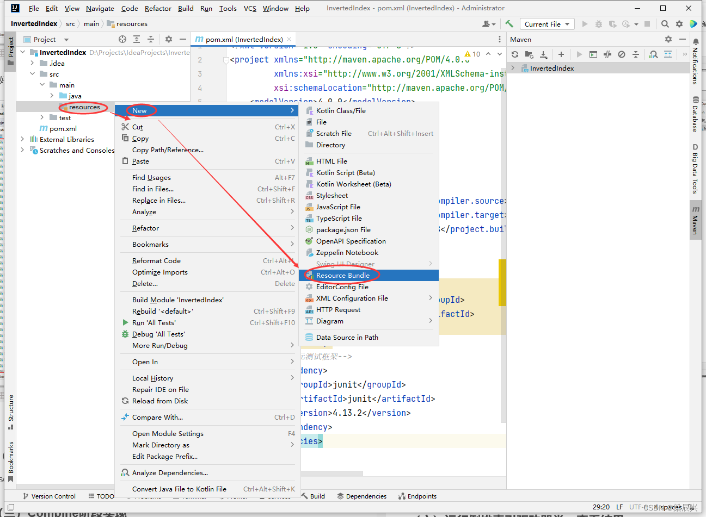Open the VCS menu
Viewport: 706px width, 517px height.
click(250, 8)
